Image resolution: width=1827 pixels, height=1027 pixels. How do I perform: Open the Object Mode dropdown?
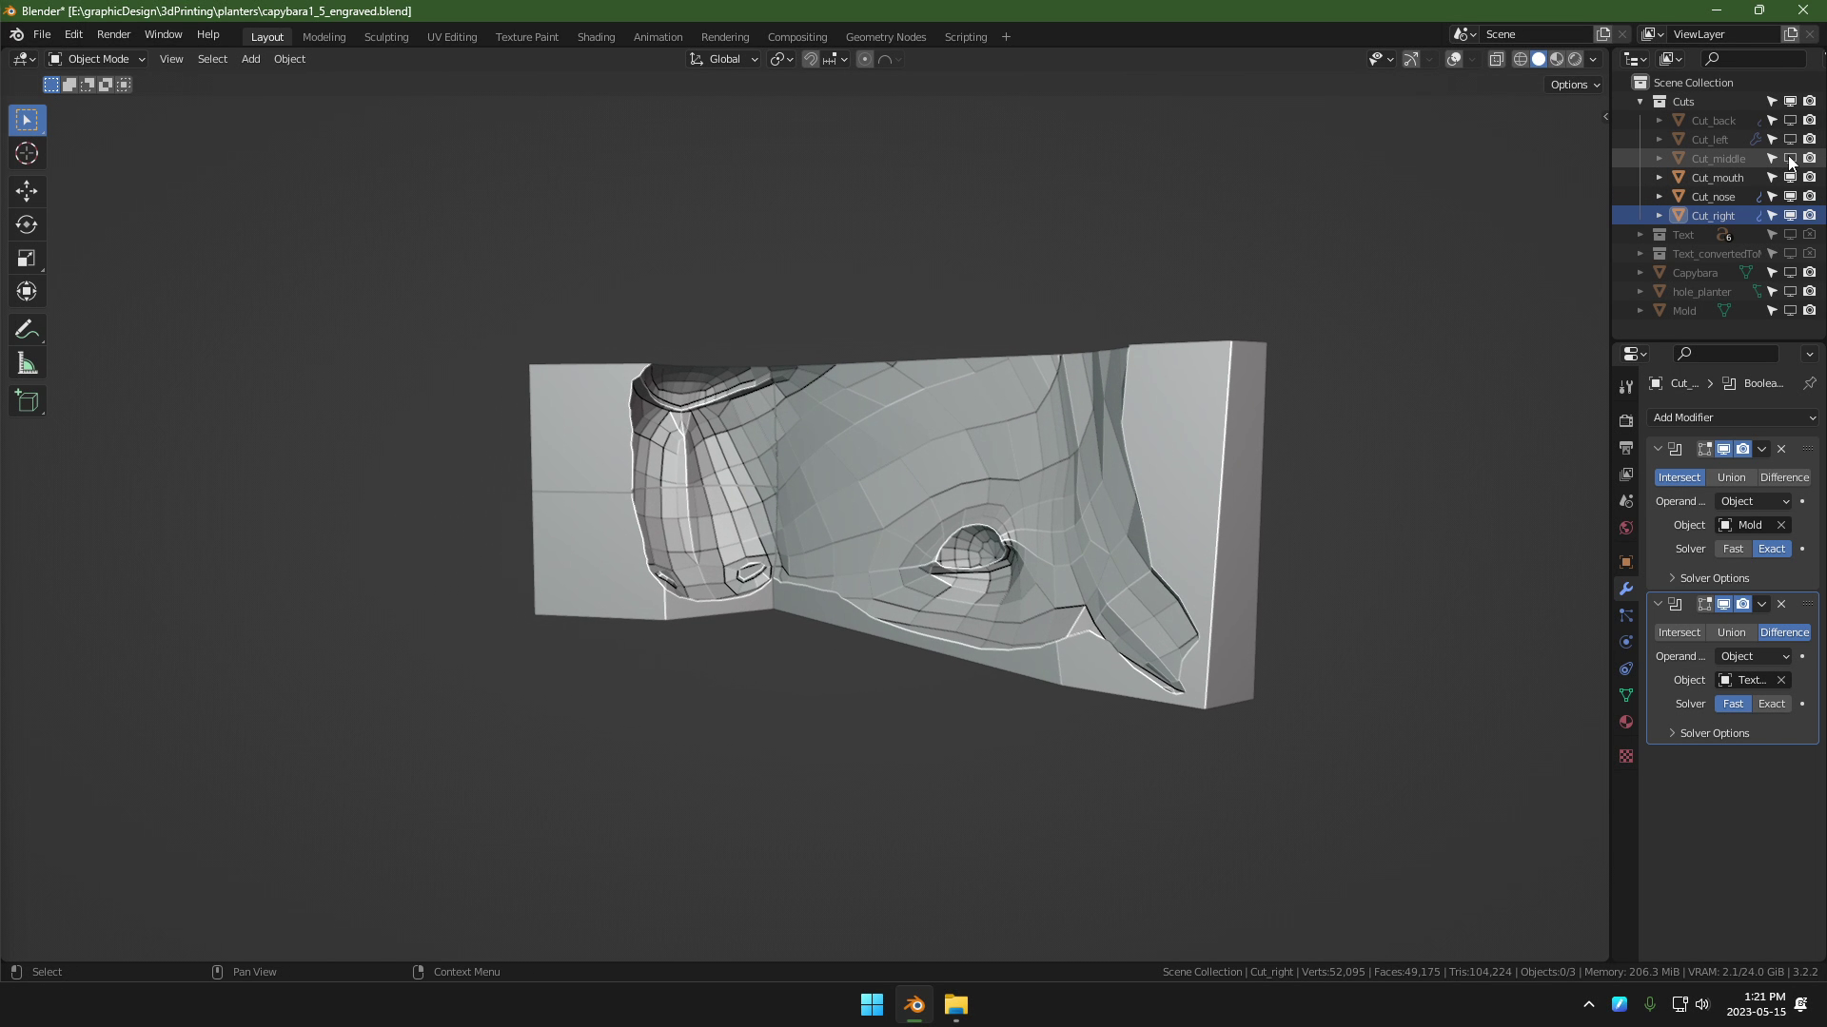click(96, 59)
